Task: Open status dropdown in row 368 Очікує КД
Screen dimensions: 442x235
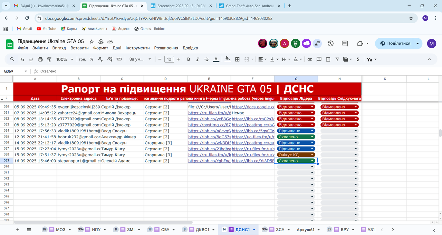Action: tap(312, 155)
